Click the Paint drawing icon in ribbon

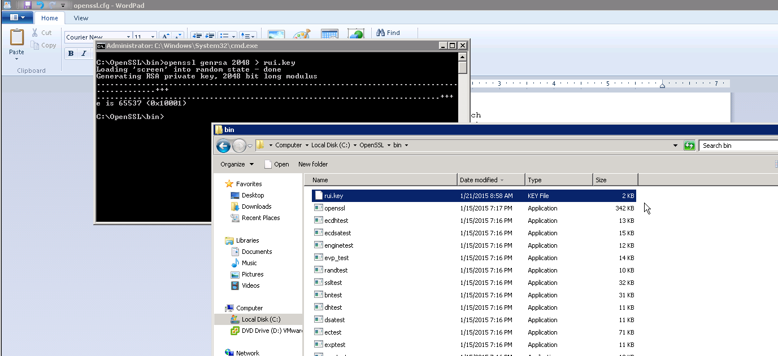tap(302, 35)
